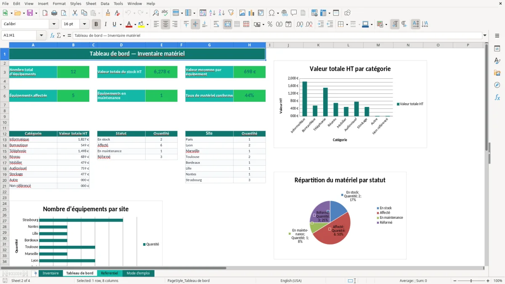Adjust the zoom slider handle
The image size is (505, 284).
471,281
